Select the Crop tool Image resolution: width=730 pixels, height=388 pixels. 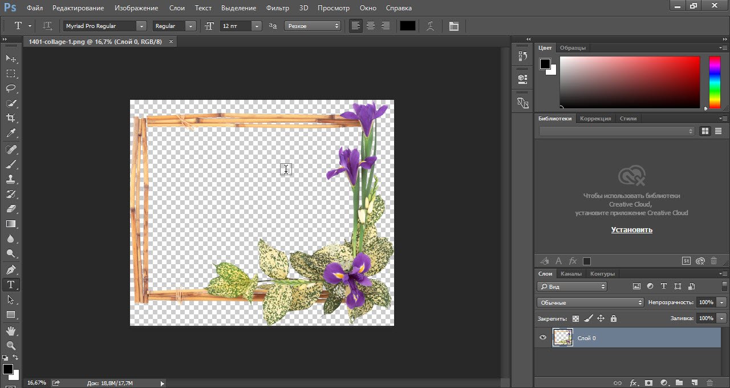(11, 118)
